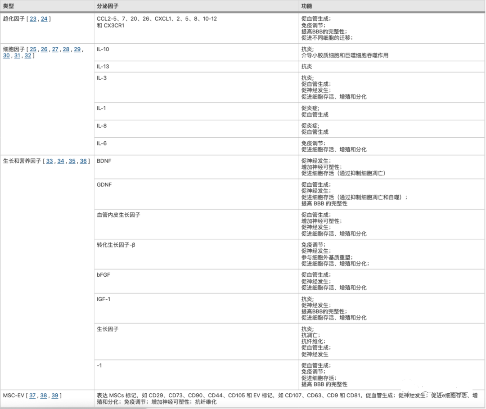Click reference 37 next to MSC-EV
This screenshot has height=409, width=486.
click(33, 396)
